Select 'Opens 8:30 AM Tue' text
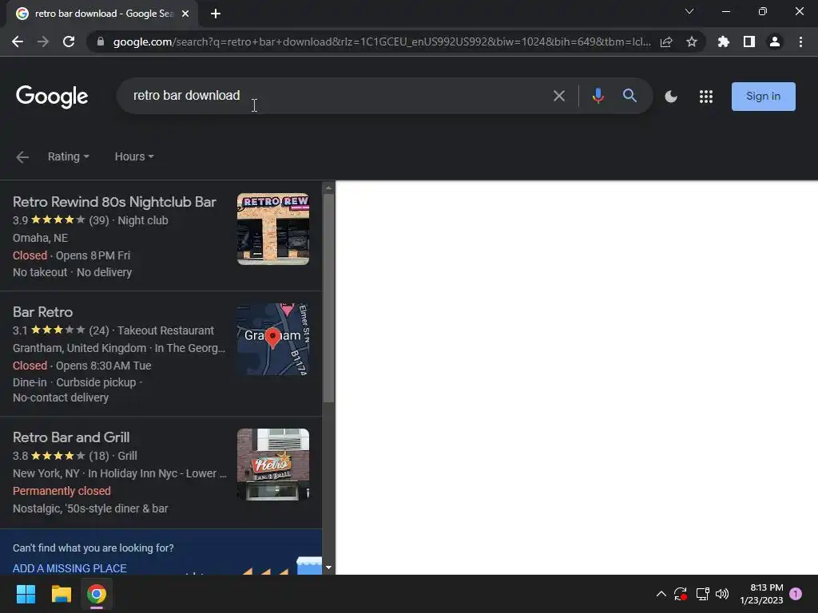 pyautogui.click(x=103, y=366)
